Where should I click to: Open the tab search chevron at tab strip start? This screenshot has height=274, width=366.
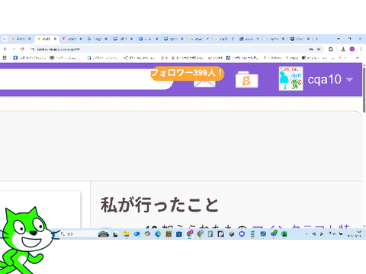point(5,39)
